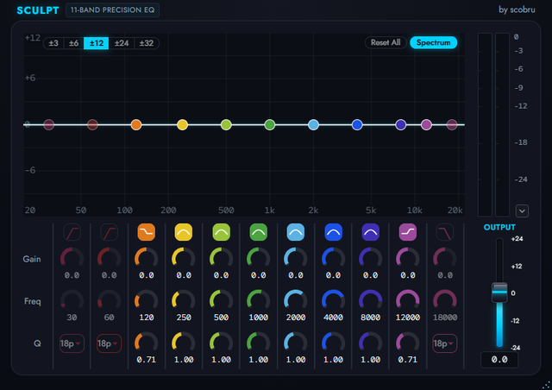Click the 120 frequency value text
Viewport: 552px width, 390px height.
tap(147, 318)
